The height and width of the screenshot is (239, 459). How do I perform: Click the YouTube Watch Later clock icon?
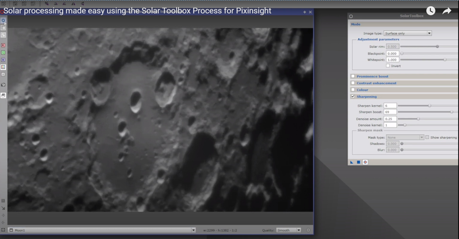(x=431, y=11)
